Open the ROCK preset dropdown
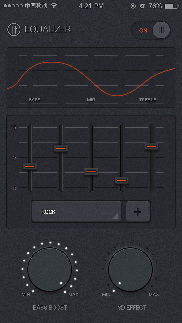 (77, 212)
